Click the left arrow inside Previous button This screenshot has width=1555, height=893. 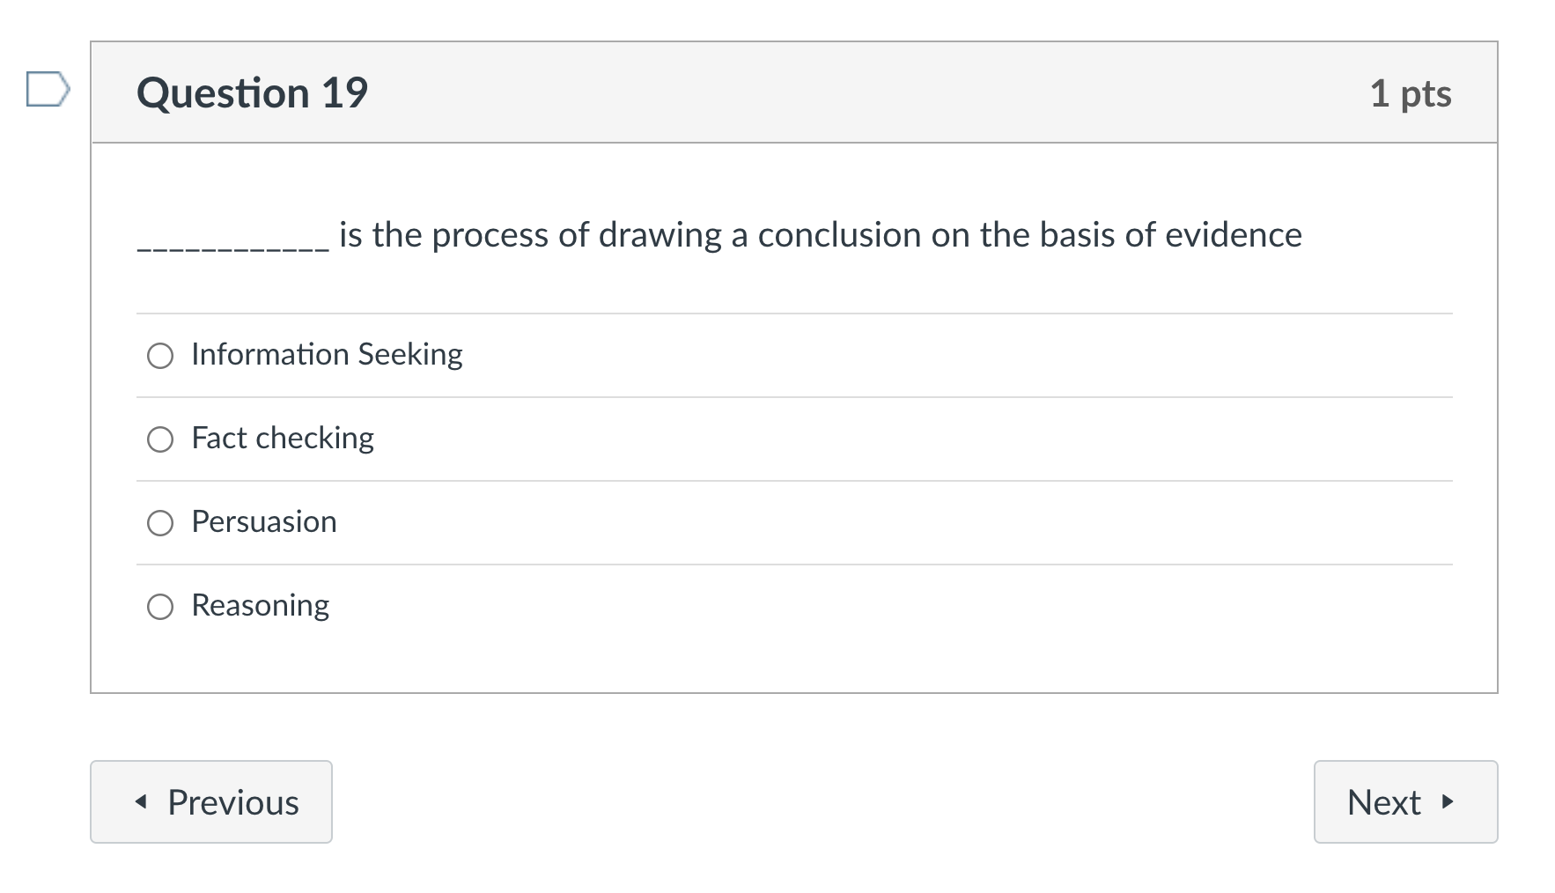click(142, 801)
